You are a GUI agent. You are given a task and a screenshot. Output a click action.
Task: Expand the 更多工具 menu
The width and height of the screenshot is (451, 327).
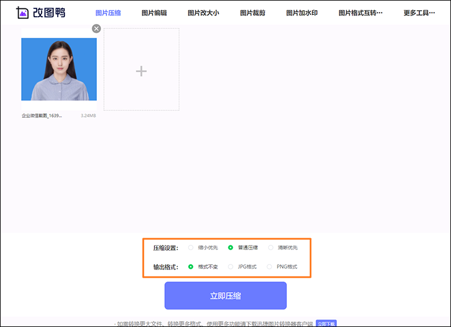(419, 13)
